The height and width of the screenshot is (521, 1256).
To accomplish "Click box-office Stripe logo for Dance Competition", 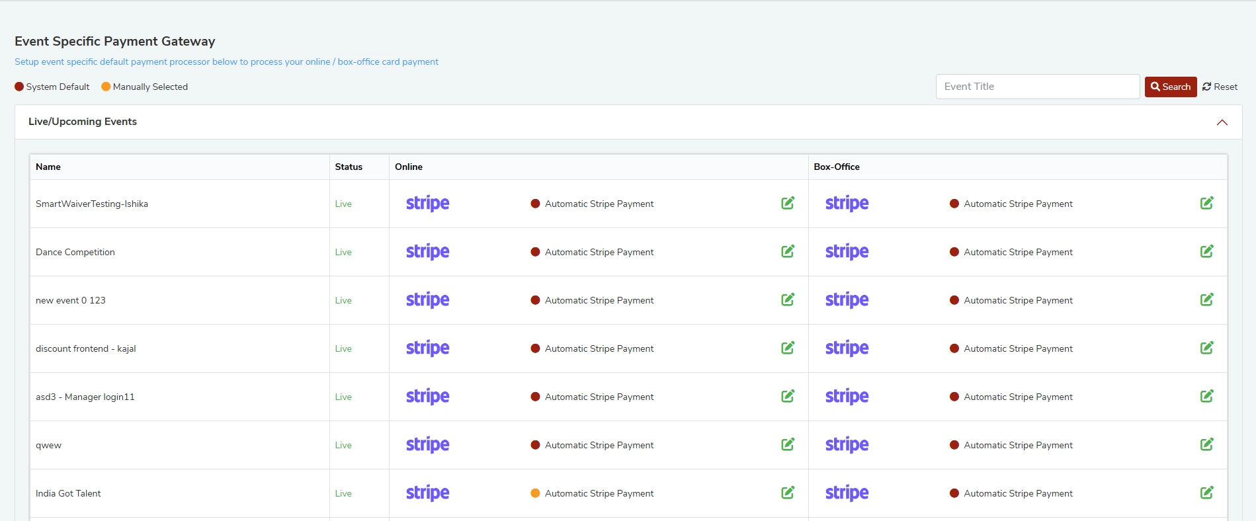I will (x=847, y=252).
